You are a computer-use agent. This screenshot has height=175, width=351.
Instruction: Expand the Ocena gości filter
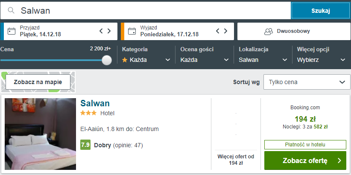[205, 60]
